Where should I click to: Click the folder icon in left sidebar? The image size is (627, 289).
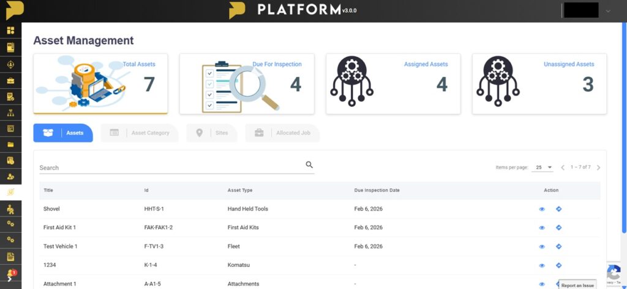(x=10, y=145)
